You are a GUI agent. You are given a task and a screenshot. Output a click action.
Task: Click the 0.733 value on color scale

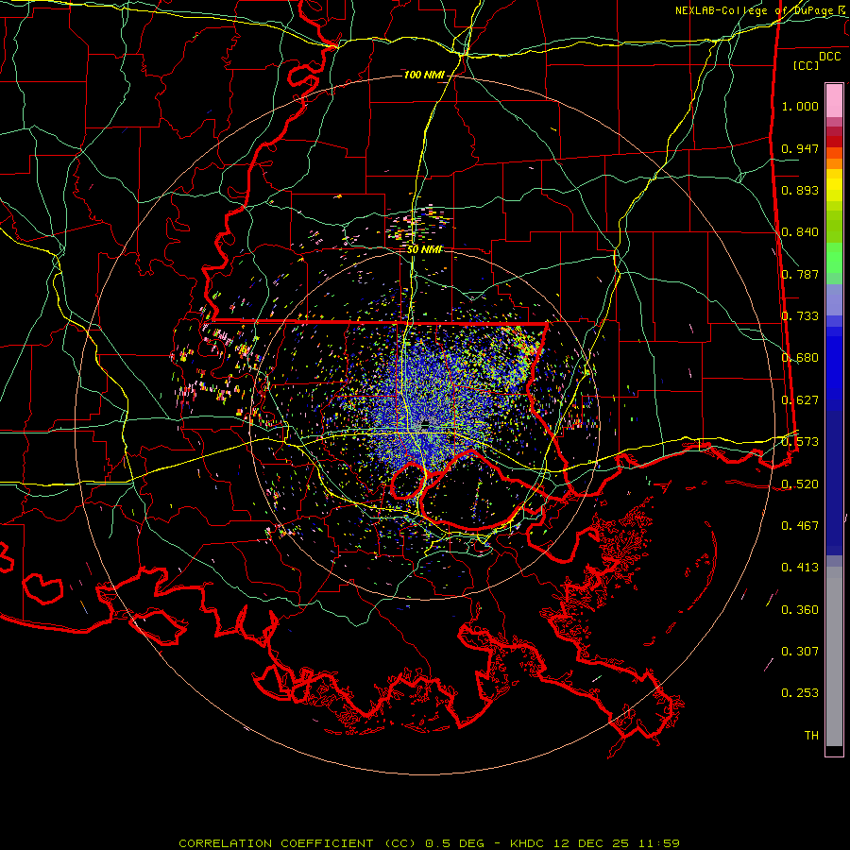pos(800,316)
